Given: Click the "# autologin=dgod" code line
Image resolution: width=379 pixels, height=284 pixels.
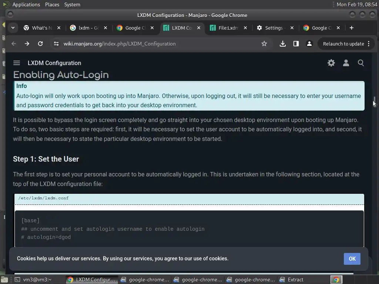Looking at the screenshot, I should (x=46, y=237).
